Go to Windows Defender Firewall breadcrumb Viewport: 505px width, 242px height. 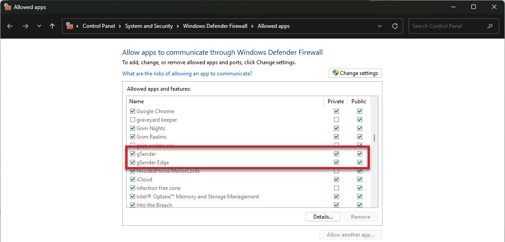pos(215,26)
